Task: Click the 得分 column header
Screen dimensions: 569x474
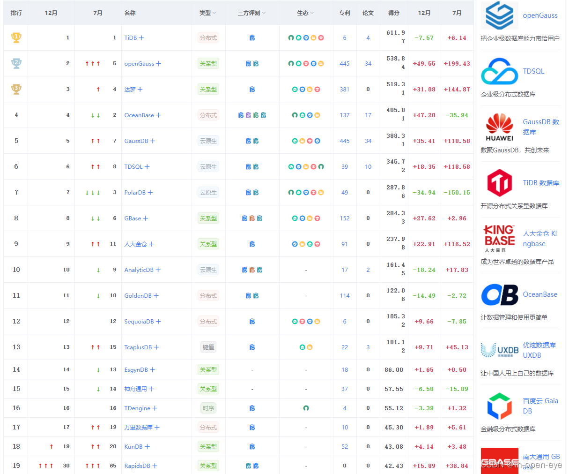Action: pyautogui.click(x=394, y=13)
